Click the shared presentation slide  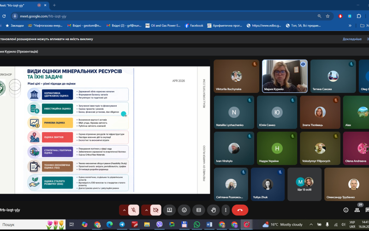[x=105, y=130]
